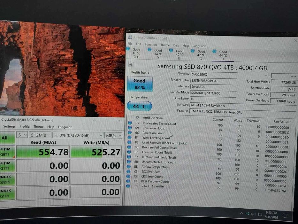Open the Help menu in CrystalDiskInfo
The height and width of the screenshot is (224, 298).
(186, 46)
